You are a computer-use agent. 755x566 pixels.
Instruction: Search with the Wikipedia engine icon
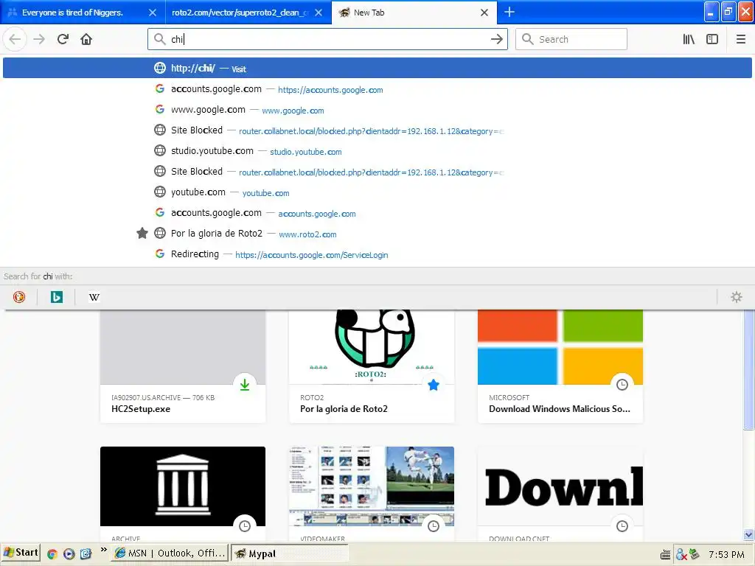(x=94, y=297)
